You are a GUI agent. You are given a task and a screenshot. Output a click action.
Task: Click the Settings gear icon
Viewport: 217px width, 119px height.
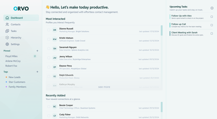[x=7, y=44]
